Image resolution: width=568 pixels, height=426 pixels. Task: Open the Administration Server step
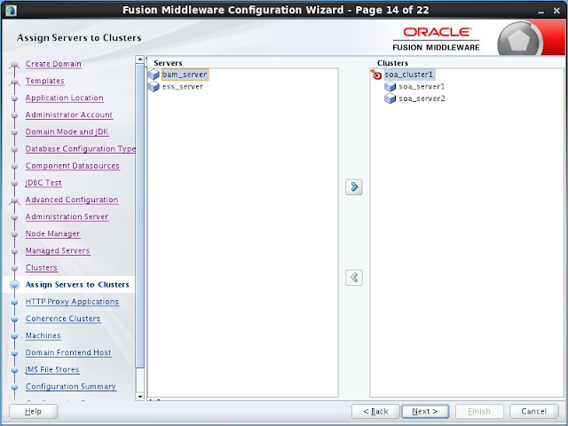click(x=67, y=217)
